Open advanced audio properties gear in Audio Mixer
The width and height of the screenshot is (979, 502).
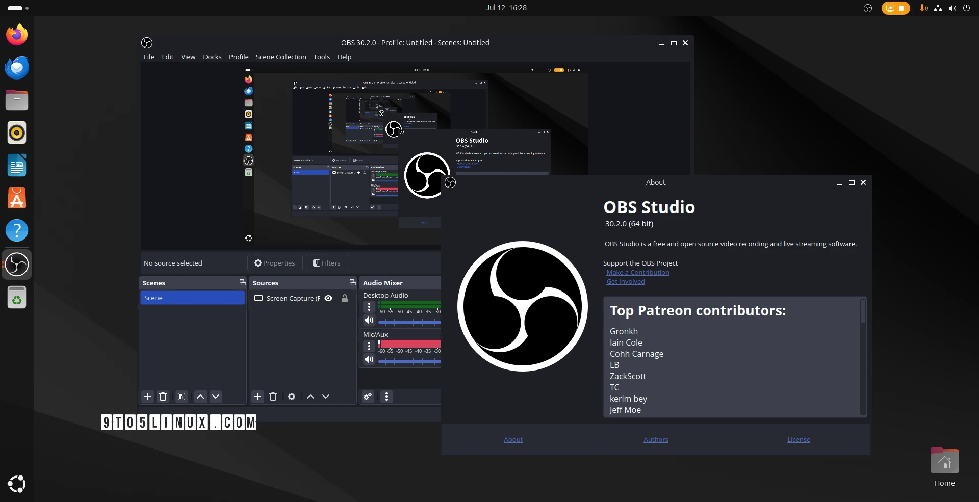(368, 397)
